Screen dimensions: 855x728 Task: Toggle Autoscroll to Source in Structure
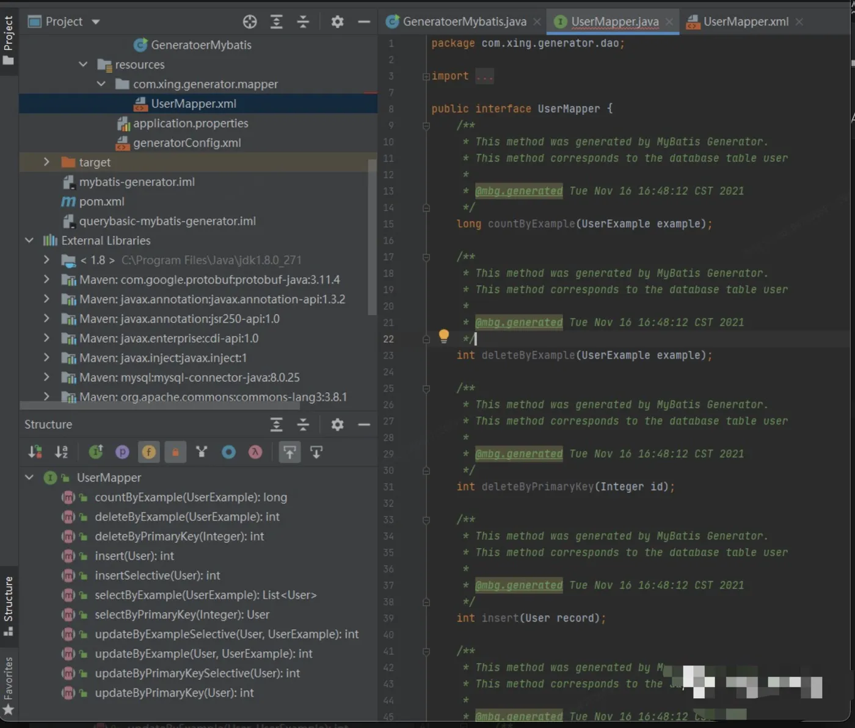[289, 452]
